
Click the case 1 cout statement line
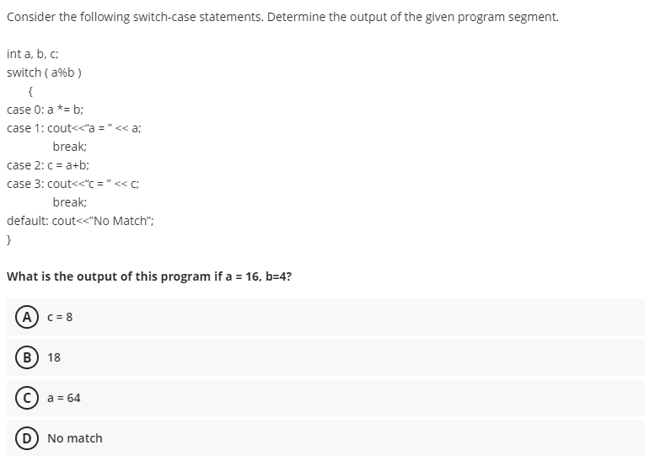tap(74, 128)
